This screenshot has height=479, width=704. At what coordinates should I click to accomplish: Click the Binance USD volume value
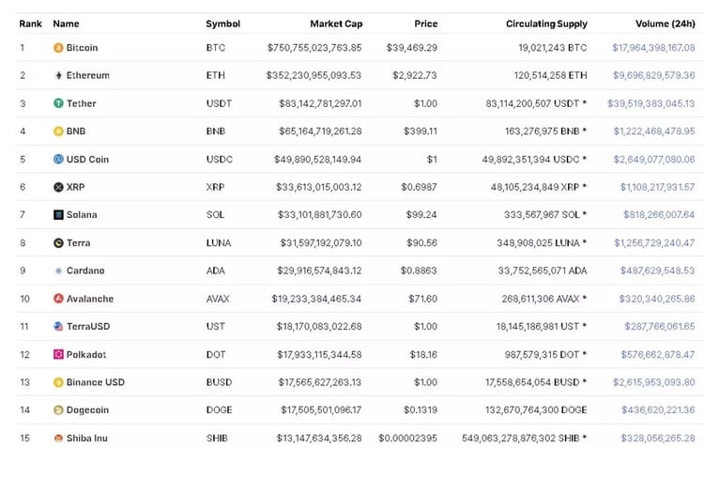pyautogui.click(x=653, y=382)
